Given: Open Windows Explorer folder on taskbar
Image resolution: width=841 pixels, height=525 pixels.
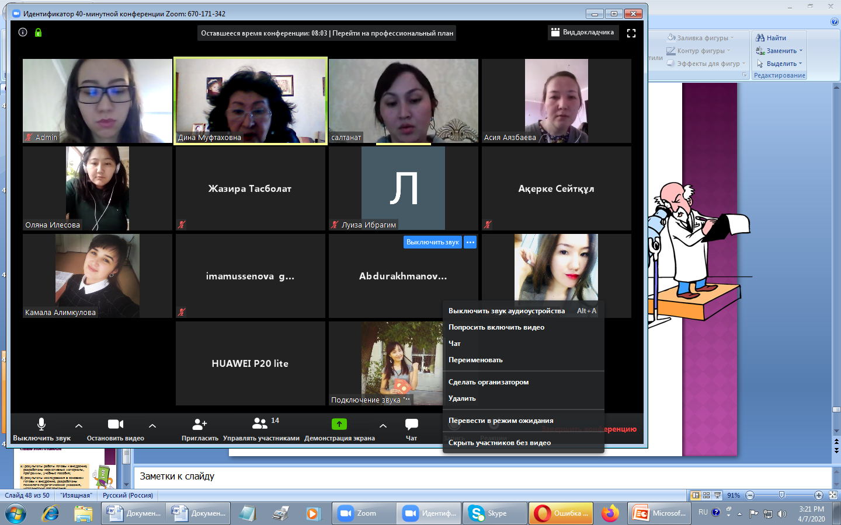Looking at the screenshot, I should pos(84,513).
